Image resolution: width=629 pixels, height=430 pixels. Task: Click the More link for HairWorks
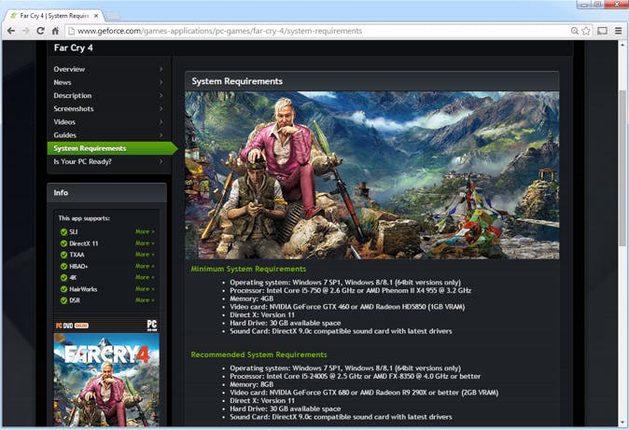pos(145,289)
